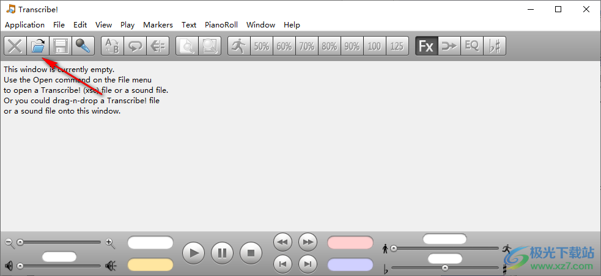This screenshot has height=276, width=601.
Task: Click the white volume value field
Action: coord(59,256)
